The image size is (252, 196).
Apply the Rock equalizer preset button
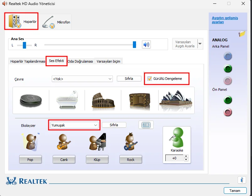131,160
